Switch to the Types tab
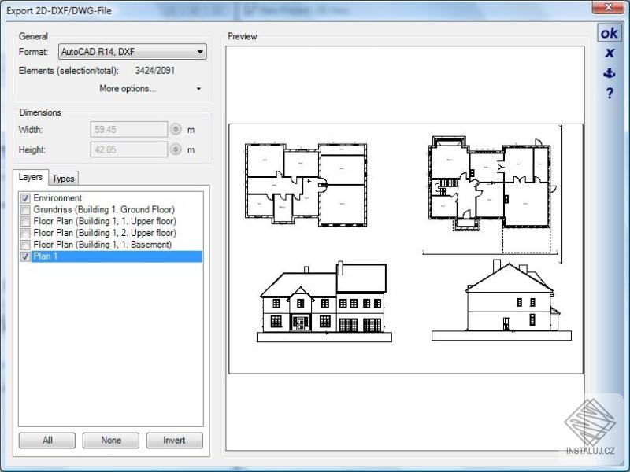Image resolution: width=630 pixels, height=472 pixels. tap(63, 178)
